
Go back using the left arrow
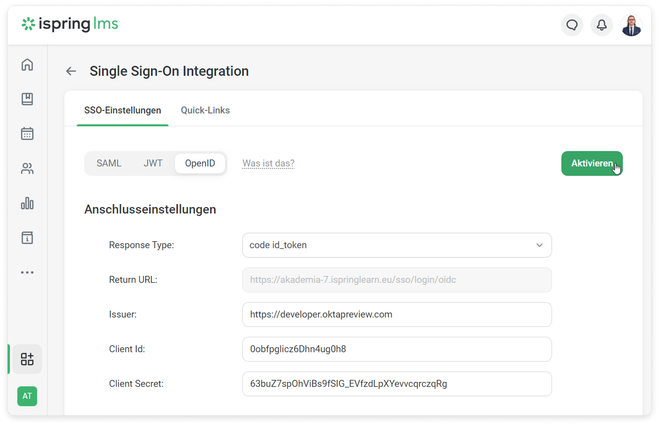71,71
